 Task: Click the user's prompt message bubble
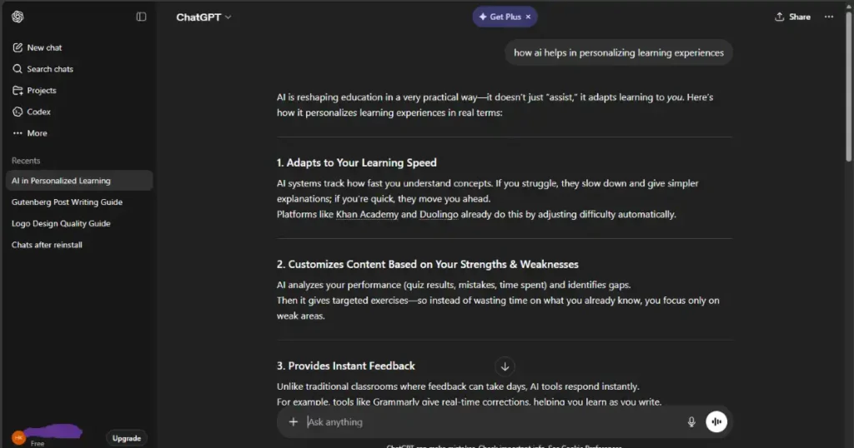click(619, 52)
